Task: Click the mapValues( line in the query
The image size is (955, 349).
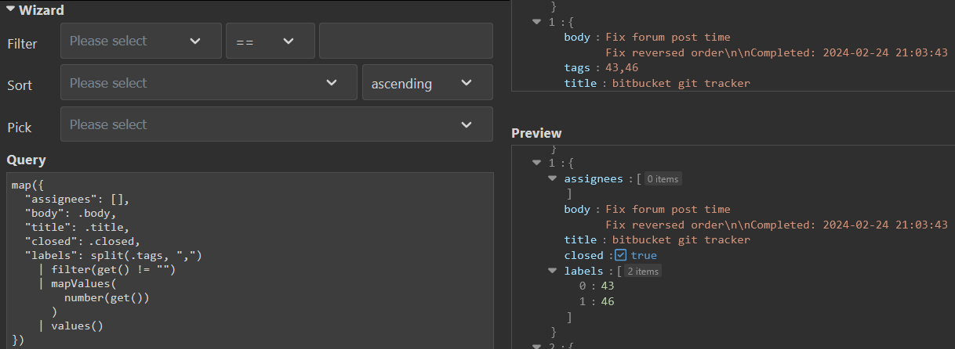Action: tap(76, 284)
